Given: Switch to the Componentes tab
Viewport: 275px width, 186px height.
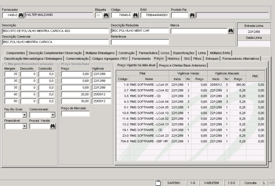Looking at the screenshot, I should click(x=16, y=53).
